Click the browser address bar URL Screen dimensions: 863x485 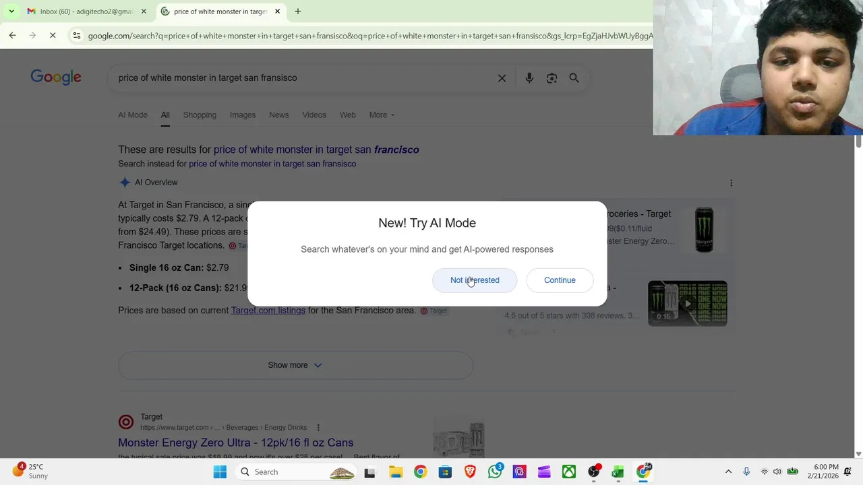click(369, 36)
